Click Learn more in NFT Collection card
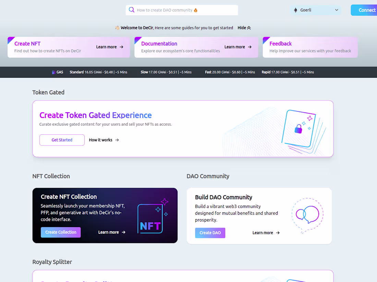This screenshot has height=282, width=377. click(x=108, y=232)
